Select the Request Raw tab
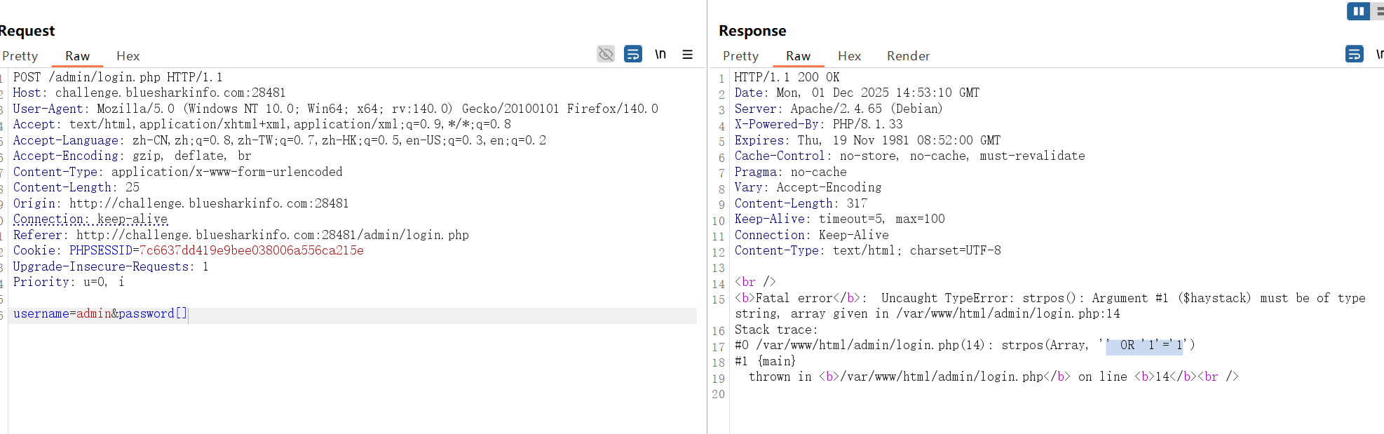Viewport: 1384px width, 434px height. pyautogui.click(x=77, y=56)
